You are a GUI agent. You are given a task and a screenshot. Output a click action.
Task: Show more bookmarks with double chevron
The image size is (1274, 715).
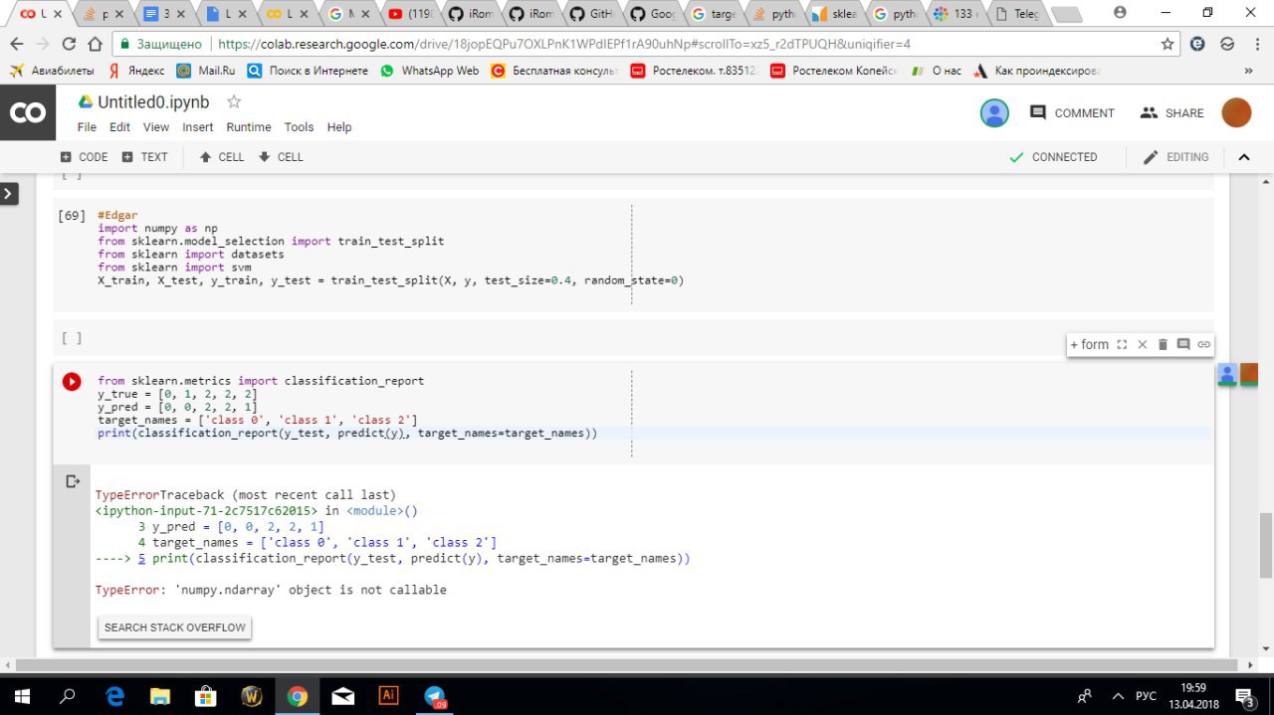pyautogui.click(x=1248, y=72)
